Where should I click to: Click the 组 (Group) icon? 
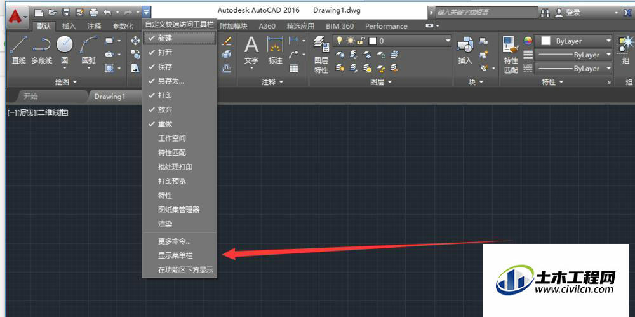tap(626, 50)
